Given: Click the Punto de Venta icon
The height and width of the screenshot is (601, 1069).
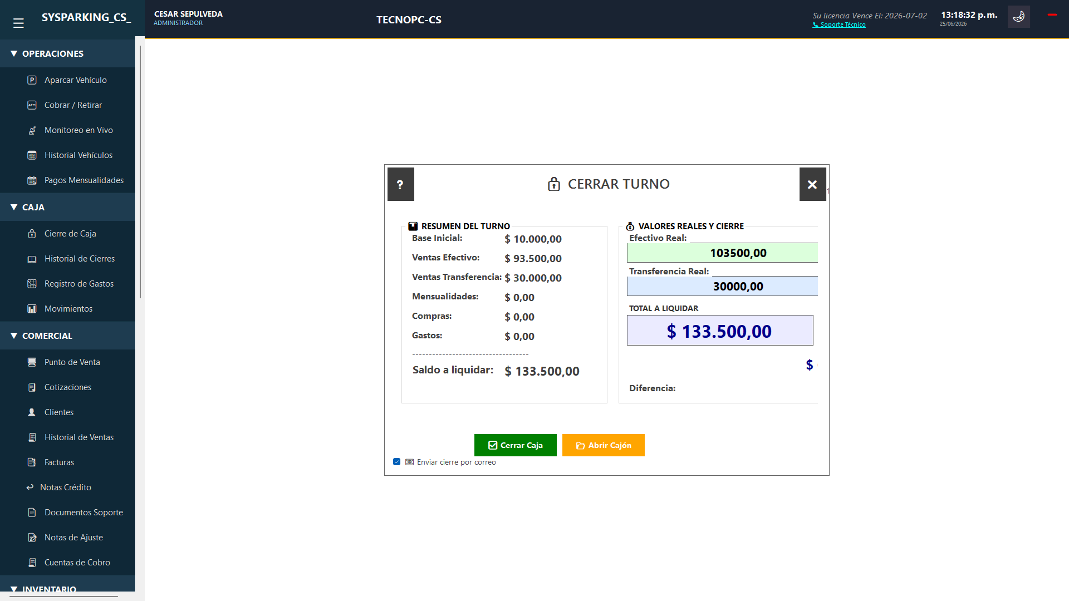Looking at the screenshot, I should (x=32, y=362).
